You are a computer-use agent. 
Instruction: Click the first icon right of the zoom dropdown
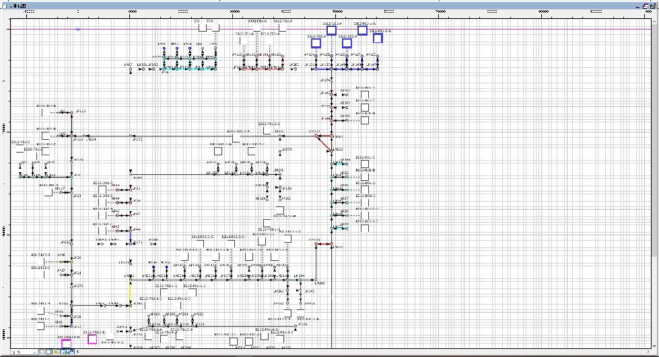point(41,352)
